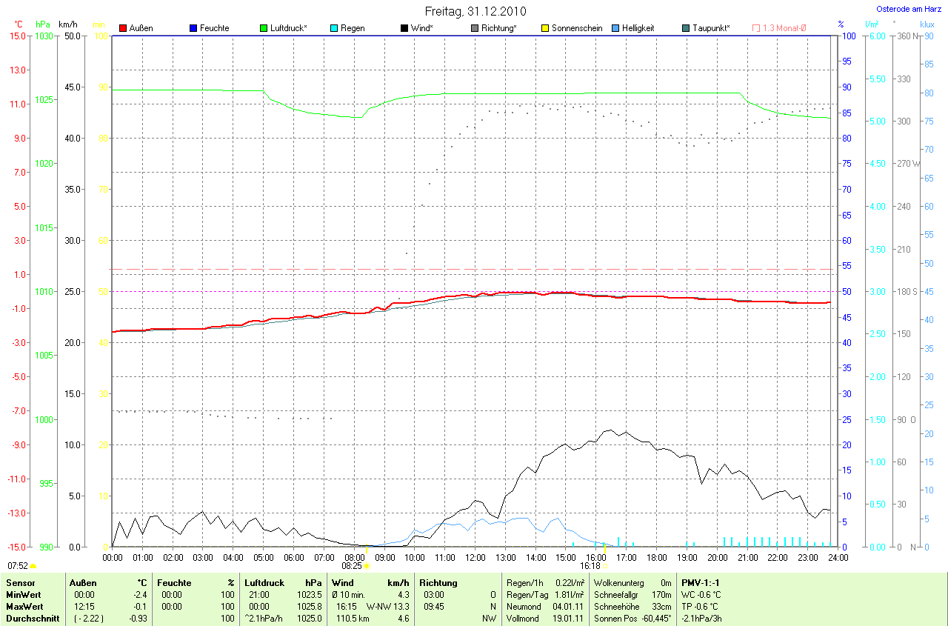Select the black Wind legend marker

pyautogui.click(x=404, y=28)
